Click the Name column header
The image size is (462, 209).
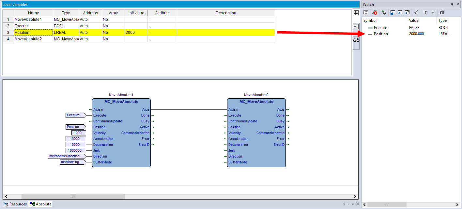tap(33, 13)
